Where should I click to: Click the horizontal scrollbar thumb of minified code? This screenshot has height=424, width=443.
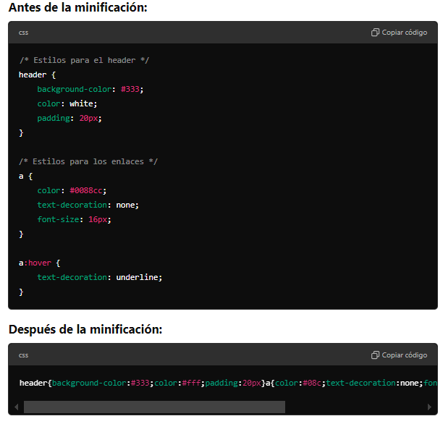click(154, 407)
